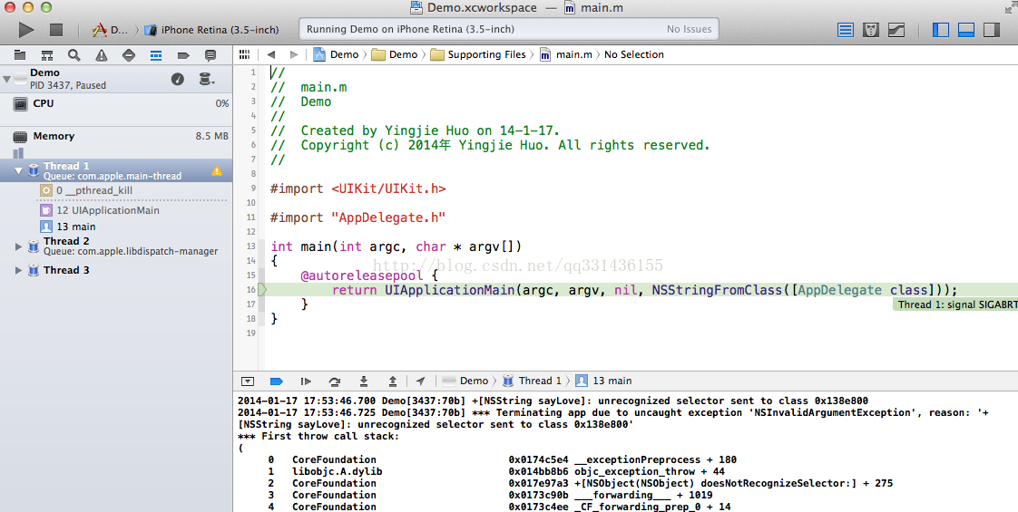Click the Step Into button

(x=364, y=382)
